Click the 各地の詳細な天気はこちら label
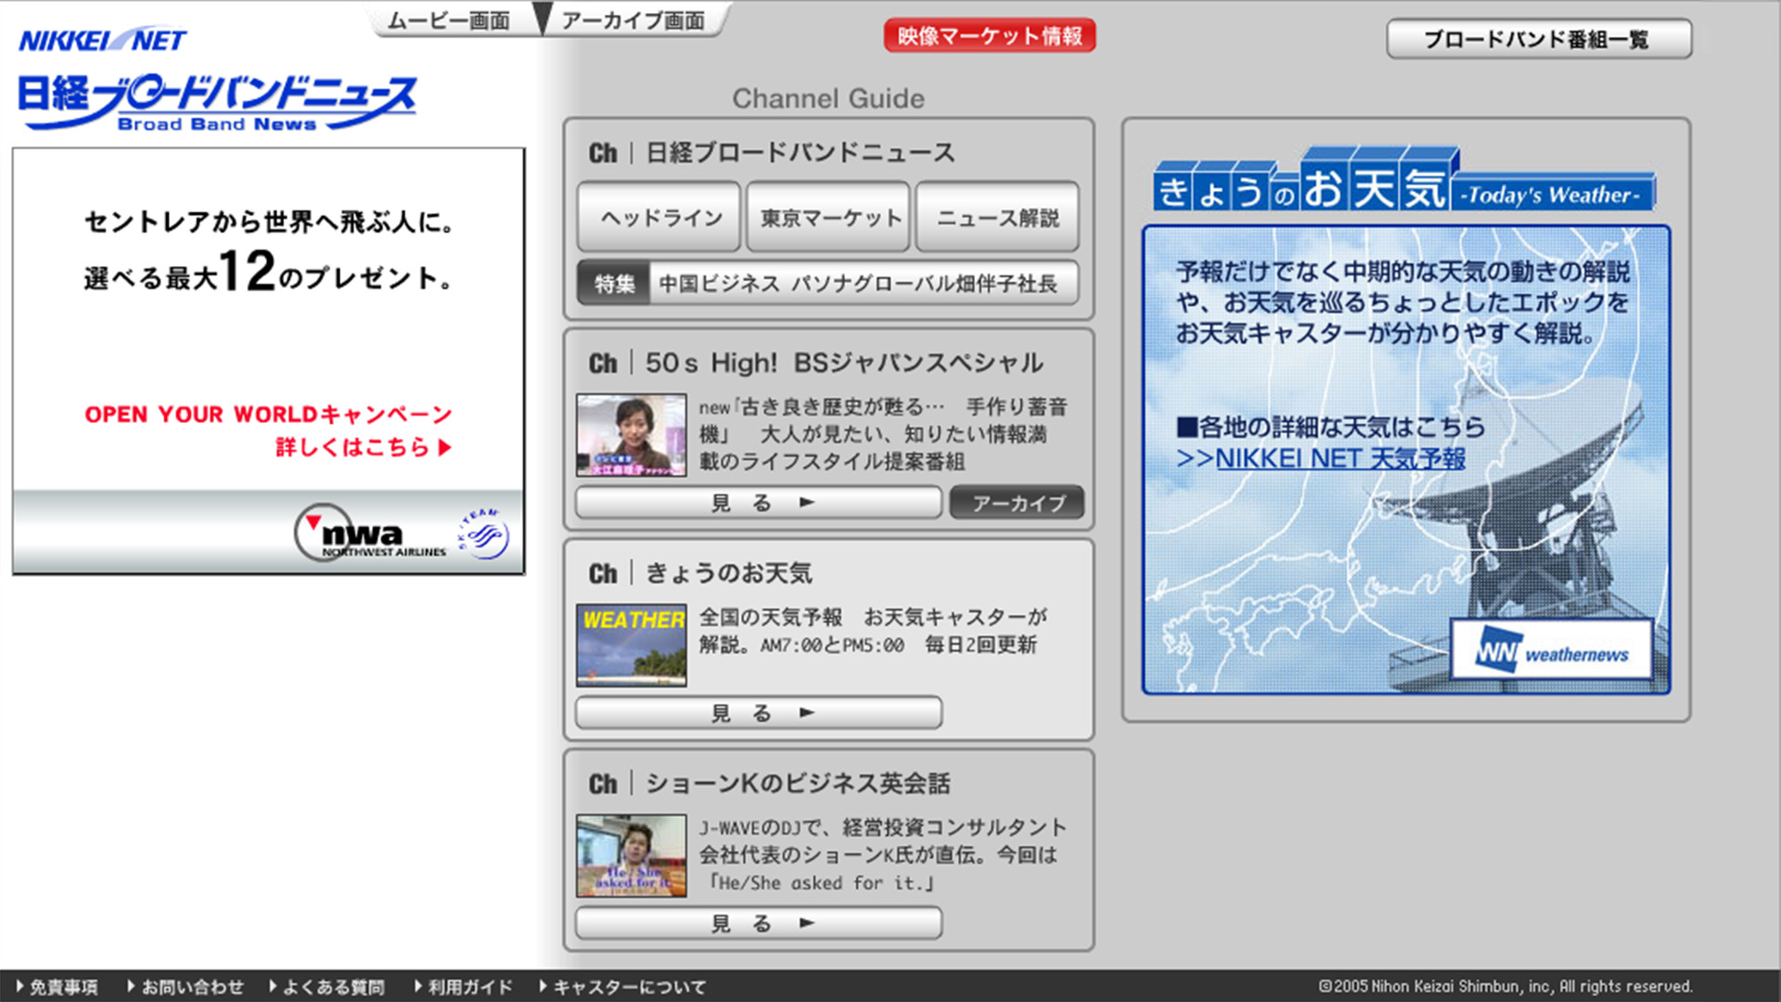1781x1002 pixels. click(x=1331, y=427)
